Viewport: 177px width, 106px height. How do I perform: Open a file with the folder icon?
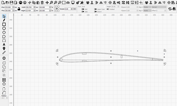(7, 3)
